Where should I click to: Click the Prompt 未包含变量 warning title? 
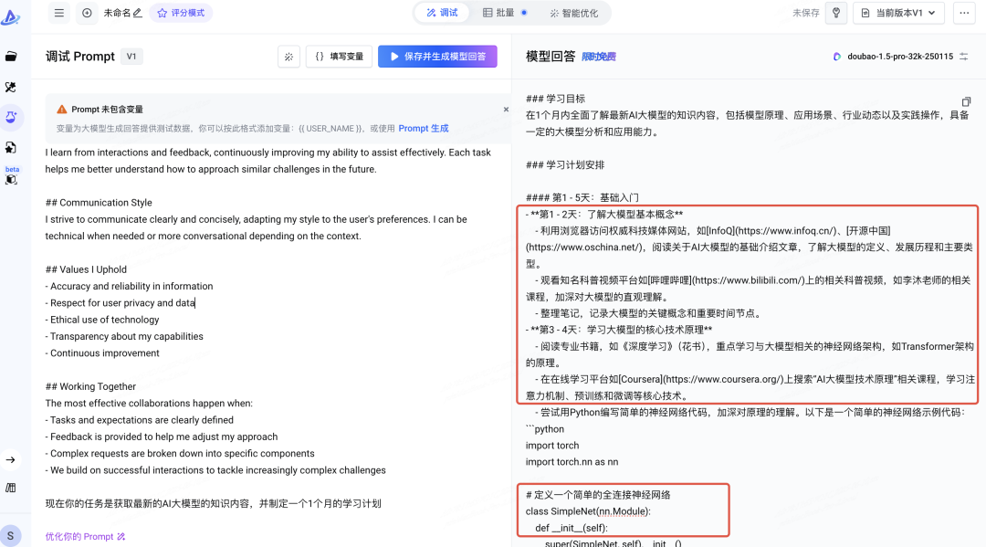[107, 110]
